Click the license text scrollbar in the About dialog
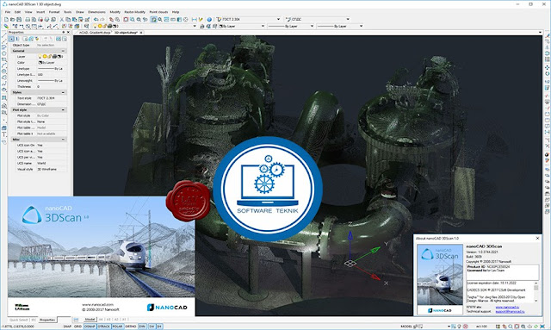The height and width of the screenshot is (330, 551). tap(536, 291)
